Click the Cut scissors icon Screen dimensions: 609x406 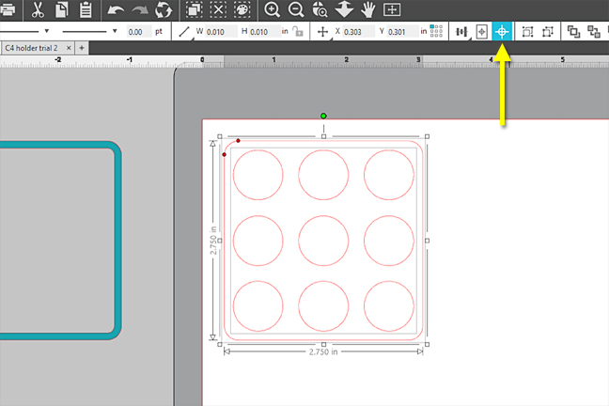[38, 10]
